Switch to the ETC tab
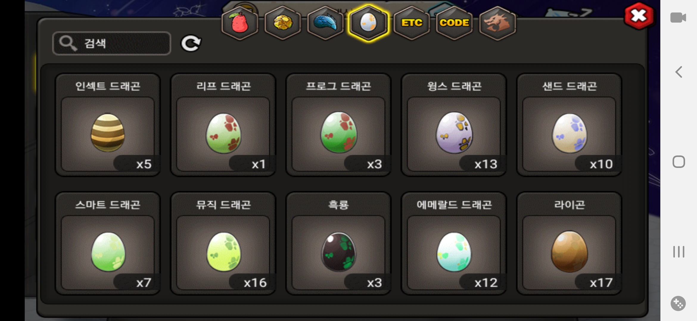The height and width of the screenshot is (321, 697). pos(412,23)
